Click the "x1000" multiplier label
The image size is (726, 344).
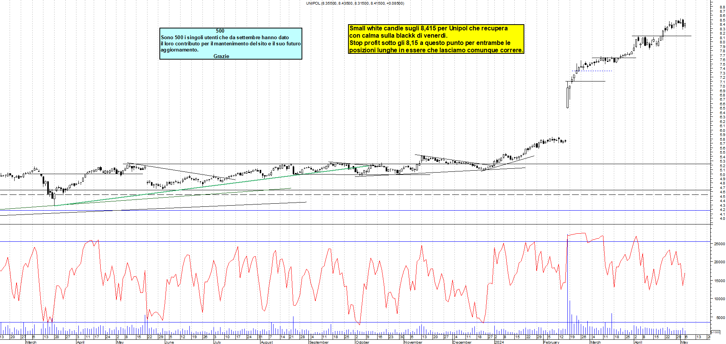pyautogui.click(x=716, y=332)
